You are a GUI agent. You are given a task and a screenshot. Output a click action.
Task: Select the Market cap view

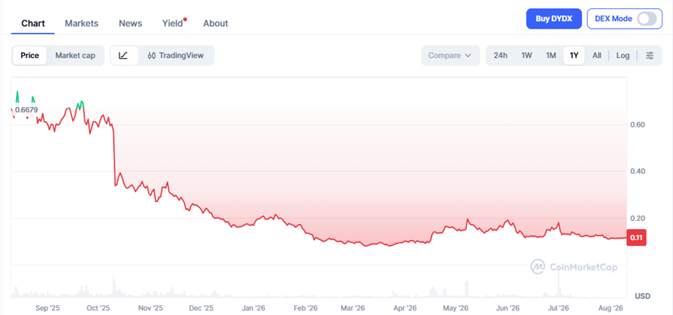coord(75,55)
